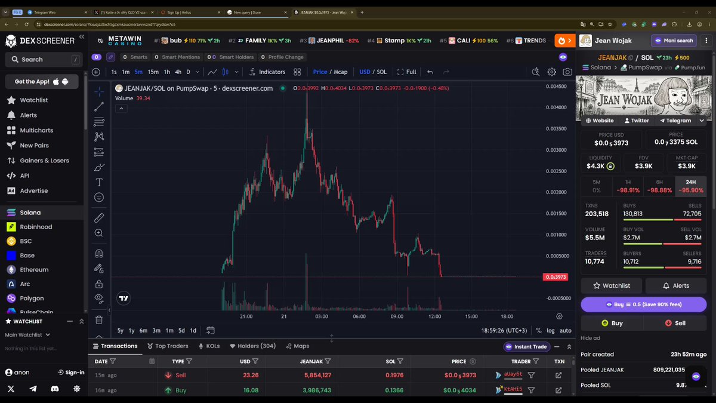Open the DATE column filter
Image resolution: width=716 pixels, height=403 pixels.
[x=113, y=361]
